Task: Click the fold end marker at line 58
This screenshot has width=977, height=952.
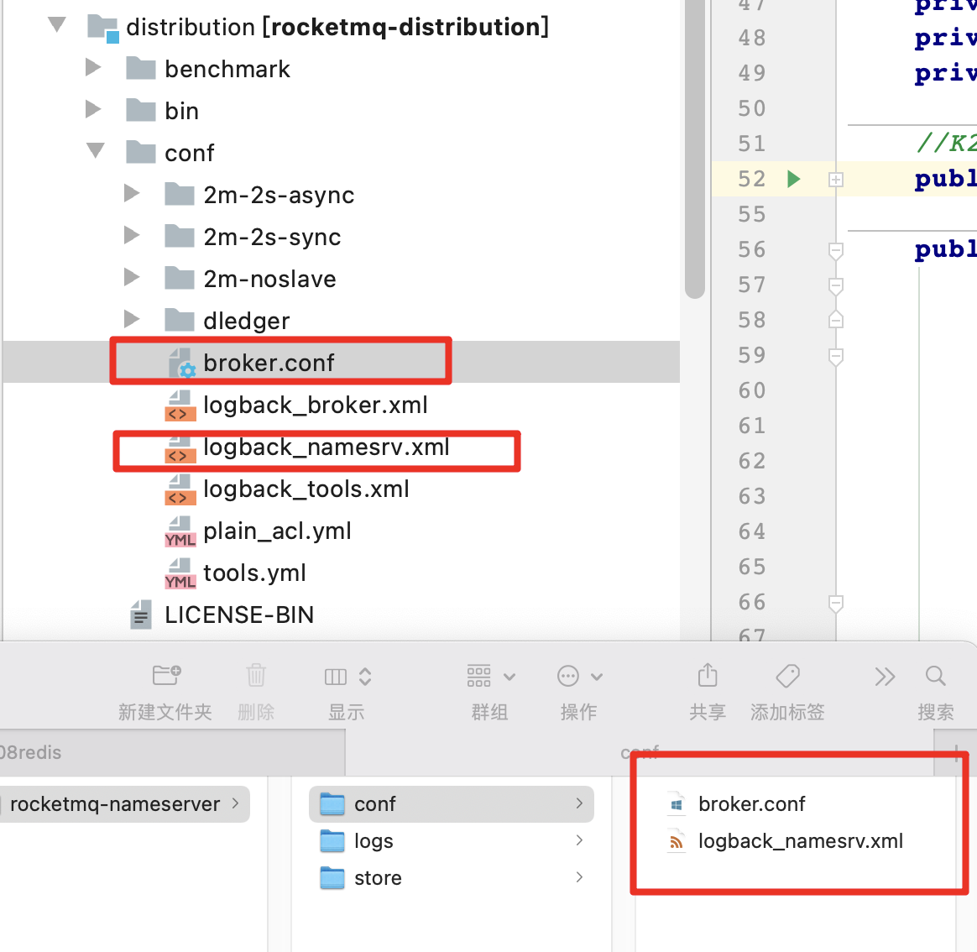Action: 835,320
